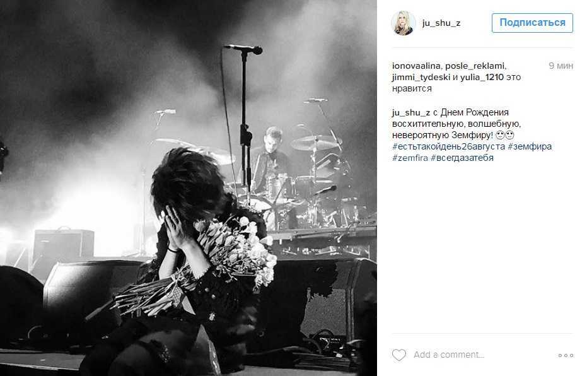Click the 9 мин timestamp
The height and width of the screenshot is (376, 587).
coord(561,66)
